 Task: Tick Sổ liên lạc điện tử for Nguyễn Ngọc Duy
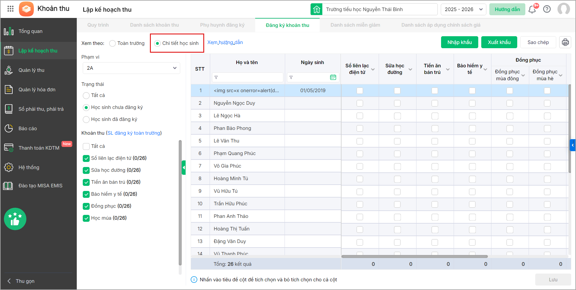click(x=360, y=103)
